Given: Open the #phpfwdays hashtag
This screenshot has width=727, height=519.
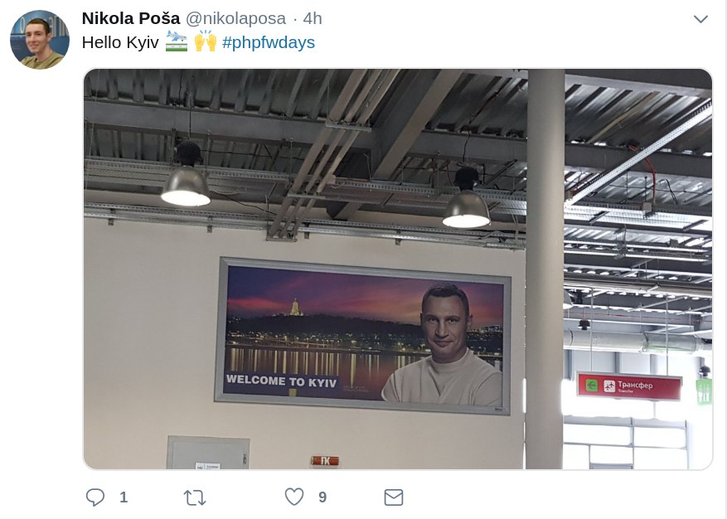Looking at the screenshot, I should pos(269,42).
